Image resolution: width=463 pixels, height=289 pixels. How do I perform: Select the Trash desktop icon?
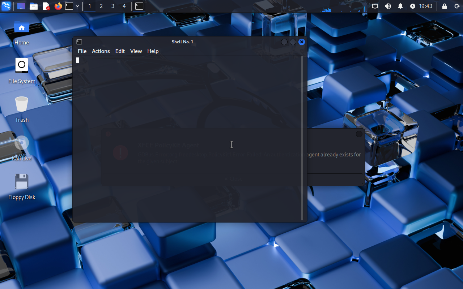pos(22,109)
